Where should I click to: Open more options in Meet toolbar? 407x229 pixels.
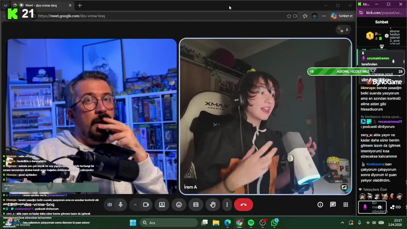tap(227, 205)
